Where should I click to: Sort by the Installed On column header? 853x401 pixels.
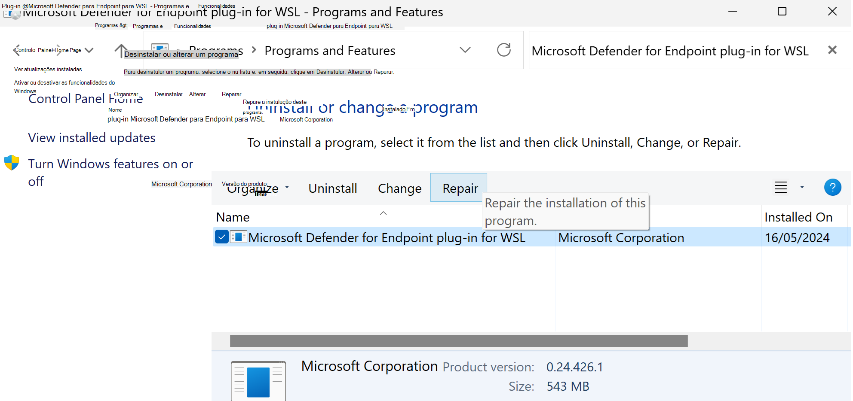click(x=798, y=217)
